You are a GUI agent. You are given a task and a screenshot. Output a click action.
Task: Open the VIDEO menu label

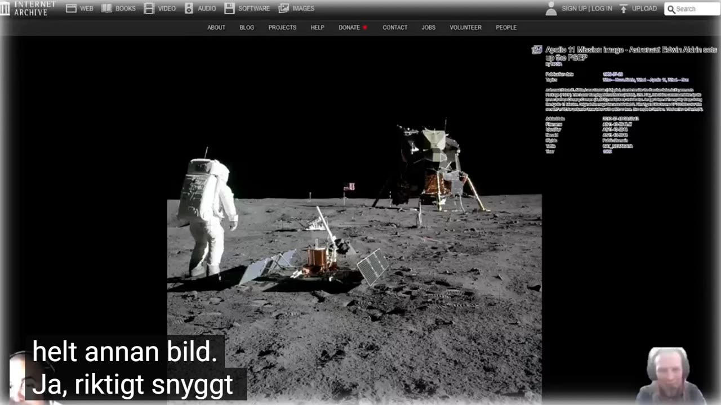point(167,8)
